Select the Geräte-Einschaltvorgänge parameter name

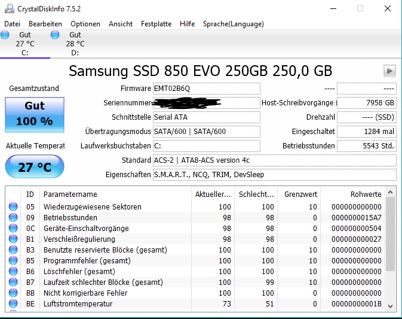(86, 229)
